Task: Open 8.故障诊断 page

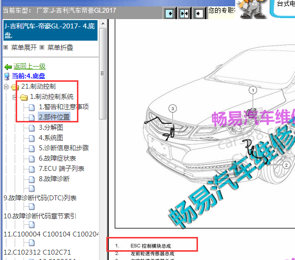Action: (x=54, y=179)
